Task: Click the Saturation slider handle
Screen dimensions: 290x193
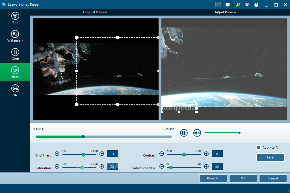Action: [83, 168]
